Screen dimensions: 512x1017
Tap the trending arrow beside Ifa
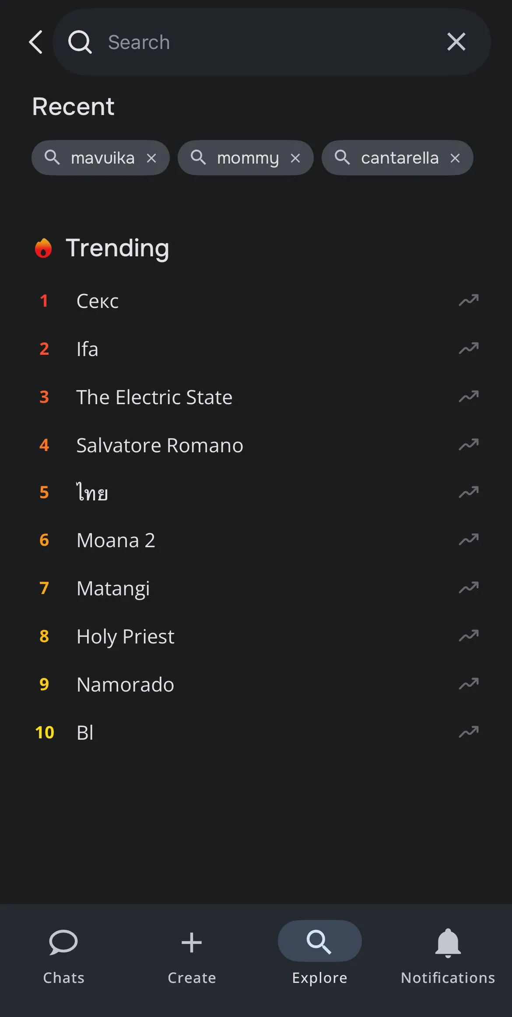tap(469, 349)
